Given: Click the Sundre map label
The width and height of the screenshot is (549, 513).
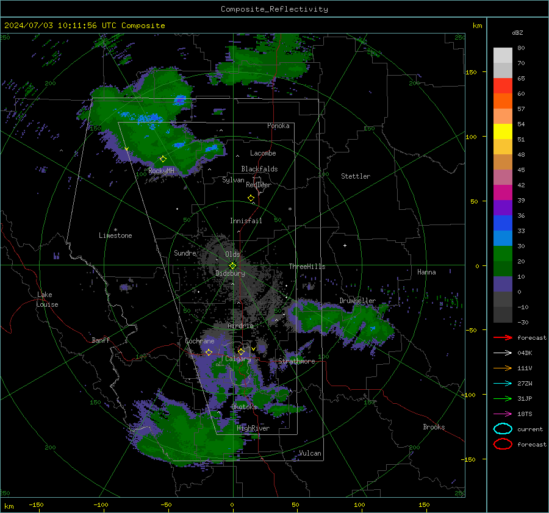Looking at the screenshot, I should [x=185, y=253].
